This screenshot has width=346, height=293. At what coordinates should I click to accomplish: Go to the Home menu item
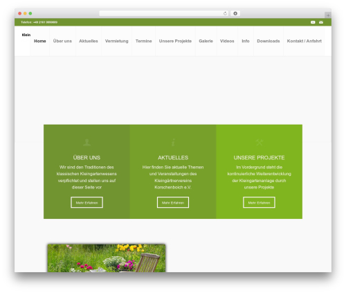[40, 41]
